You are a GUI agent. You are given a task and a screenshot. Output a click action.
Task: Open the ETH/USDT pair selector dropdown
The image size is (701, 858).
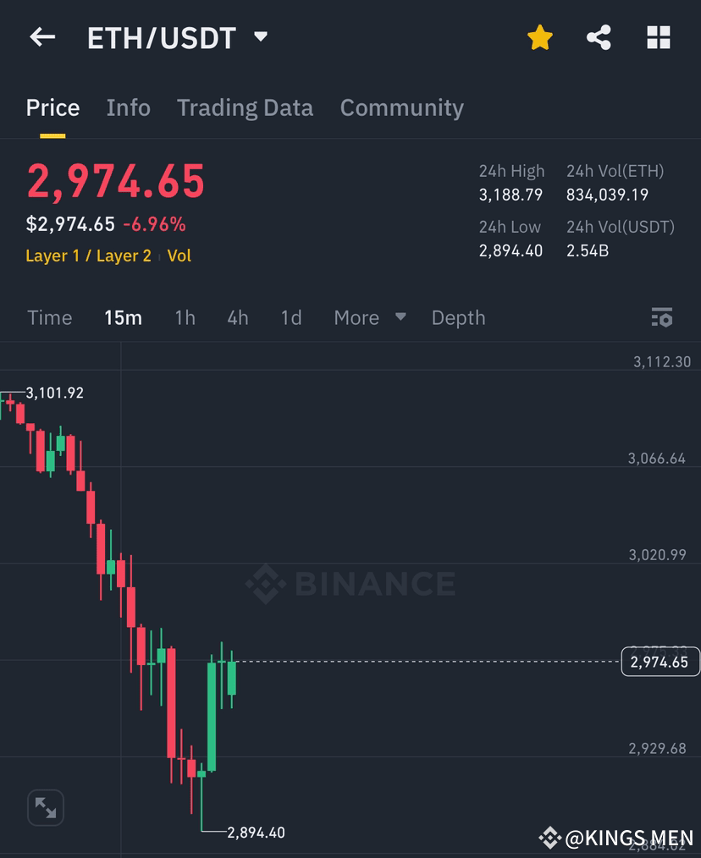click(260, 37)
